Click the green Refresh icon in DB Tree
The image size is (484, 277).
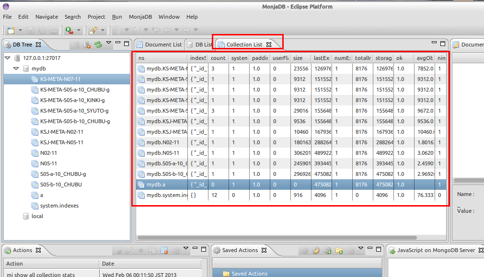[98, 45]
